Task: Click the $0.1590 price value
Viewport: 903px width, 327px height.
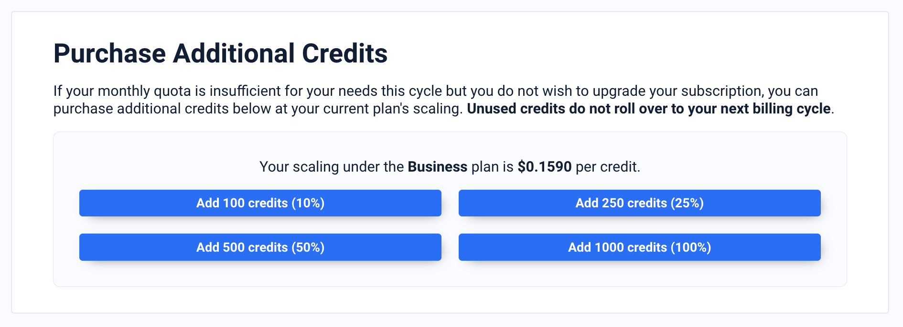Action: click(545, 167)
